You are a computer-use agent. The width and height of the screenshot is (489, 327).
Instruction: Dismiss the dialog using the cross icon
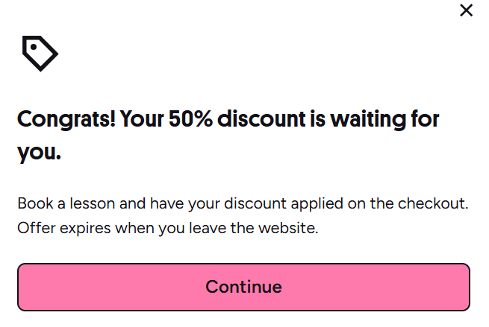pyautogui.click(x=466, y=10)
